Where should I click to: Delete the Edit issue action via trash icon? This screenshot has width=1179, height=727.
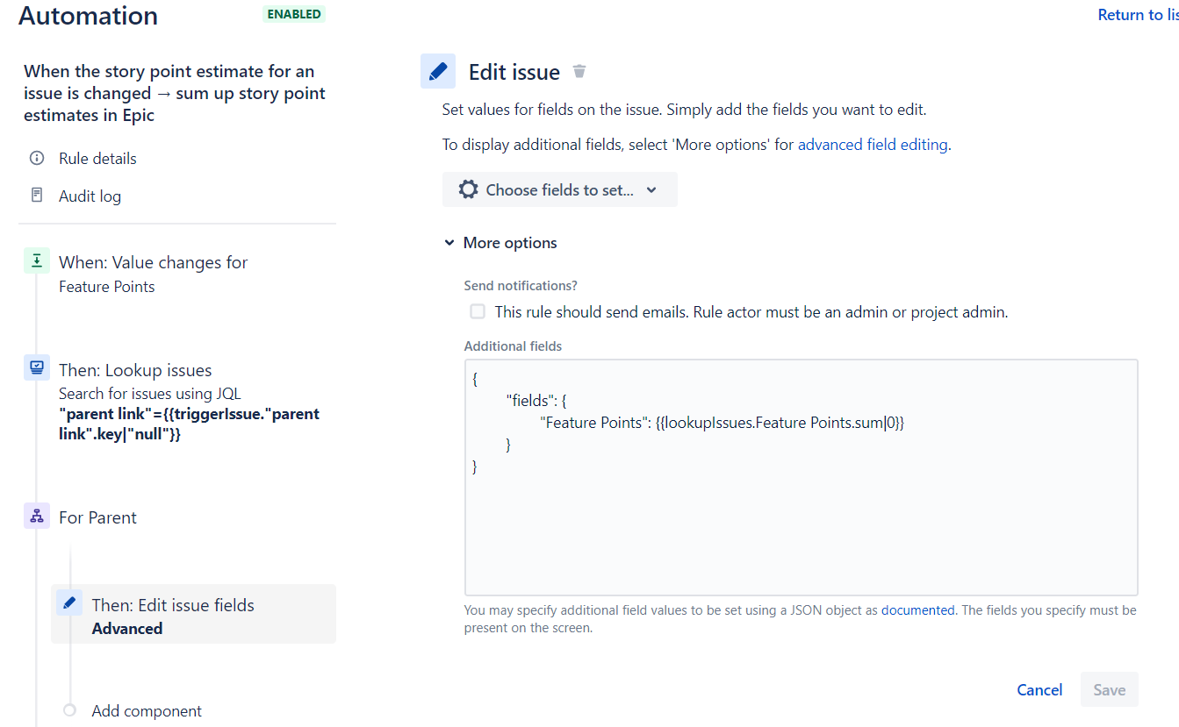(x=579, y=71)
